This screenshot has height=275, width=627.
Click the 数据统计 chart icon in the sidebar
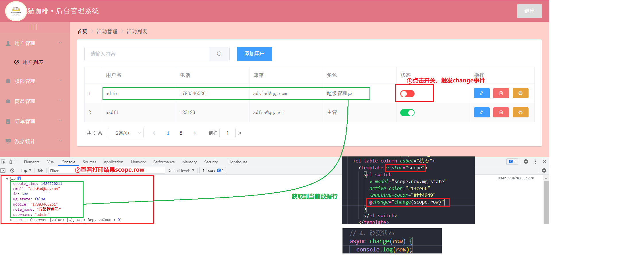8,141
